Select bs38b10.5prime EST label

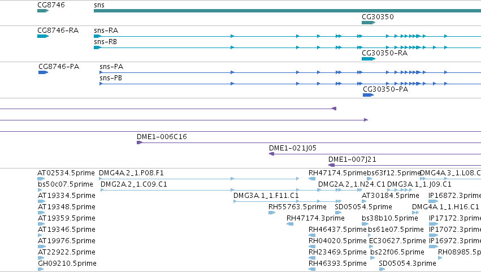pyautogui.click(x=390, y=218)
